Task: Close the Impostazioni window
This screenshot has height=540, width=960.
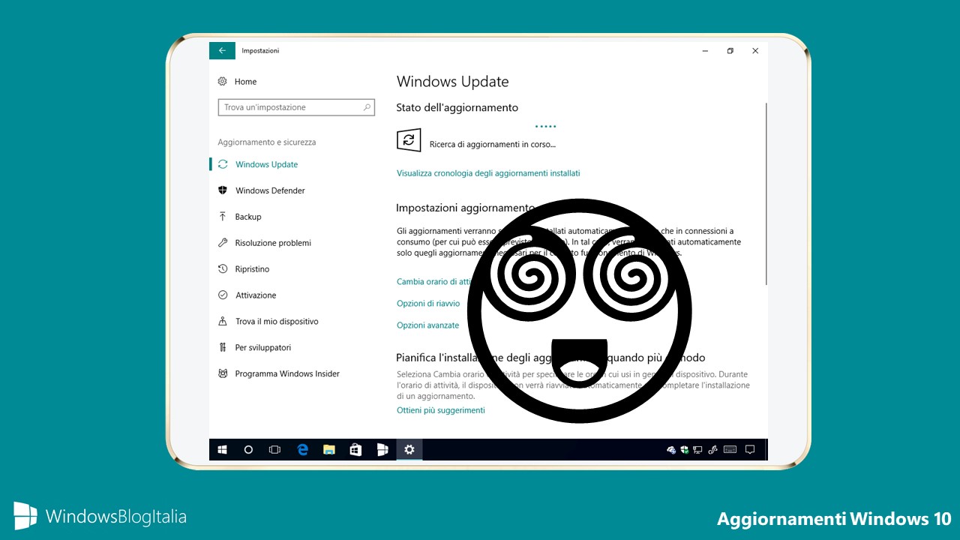Action: [x=755, y=51]
